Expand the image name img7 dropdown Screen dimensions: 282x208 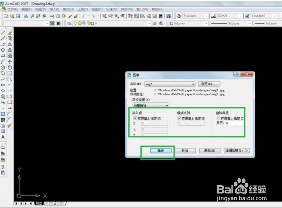pyautogui.click(x=193, y=84)
